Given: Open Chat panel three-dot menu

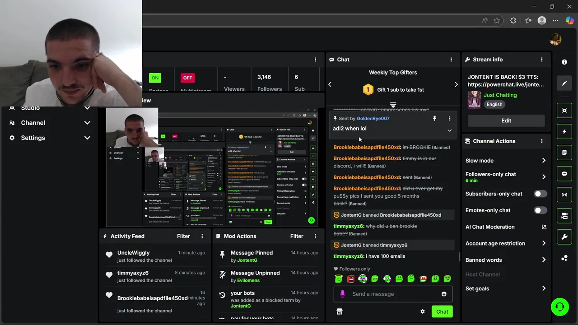Looking at the screenshot, I should click(451, 60).
